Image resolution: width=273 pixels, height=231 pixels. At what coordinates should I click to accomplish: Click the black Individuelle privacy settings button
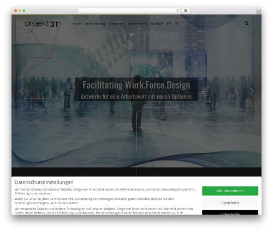[230, 212]
